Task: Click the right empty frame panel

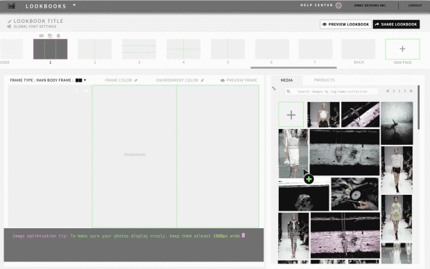Action: click(x=218, y=156)
